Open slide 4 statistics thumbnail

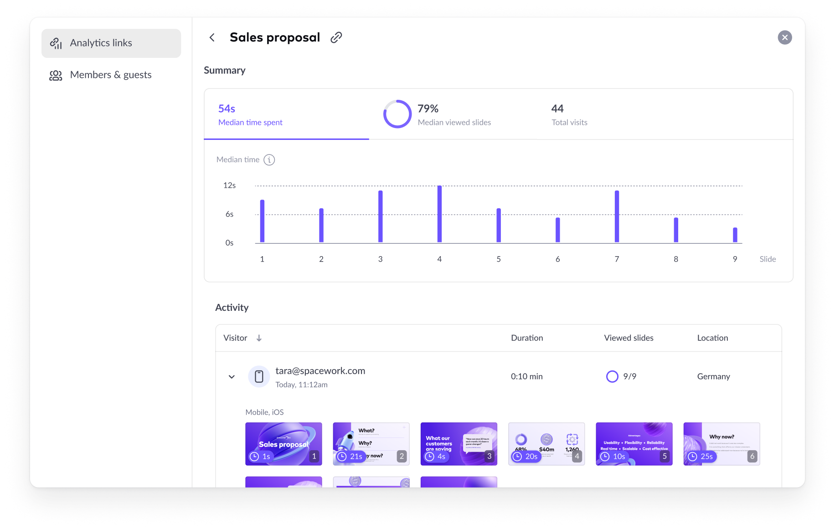pyautogui.click(x=546, y=444)
